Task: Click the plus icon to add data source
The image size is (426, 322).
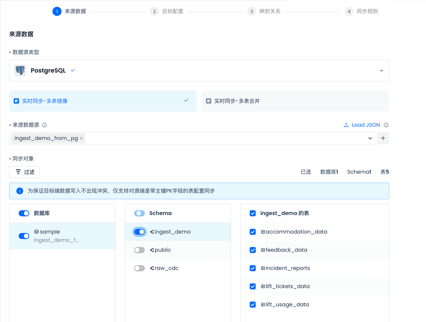Action: point(383,138)
